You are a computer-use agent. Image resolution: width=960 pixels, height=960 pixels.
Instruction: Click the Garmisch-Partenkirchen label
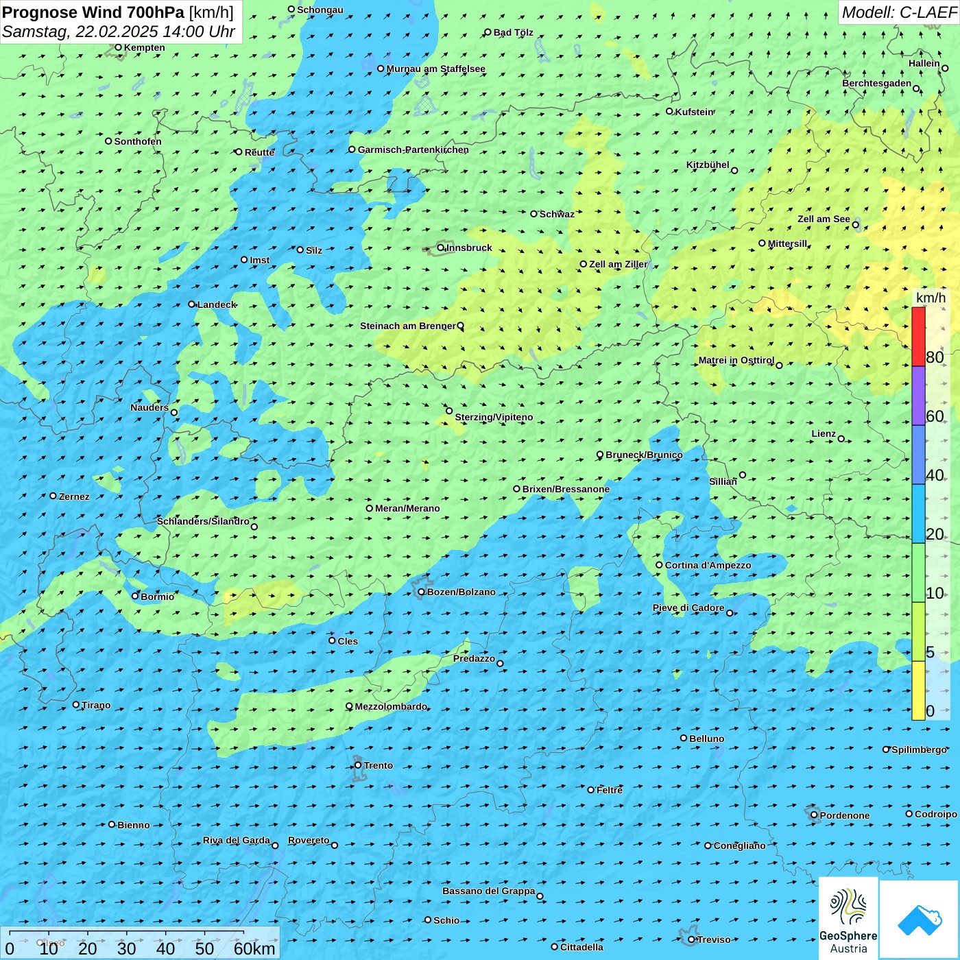click(413, 149)
